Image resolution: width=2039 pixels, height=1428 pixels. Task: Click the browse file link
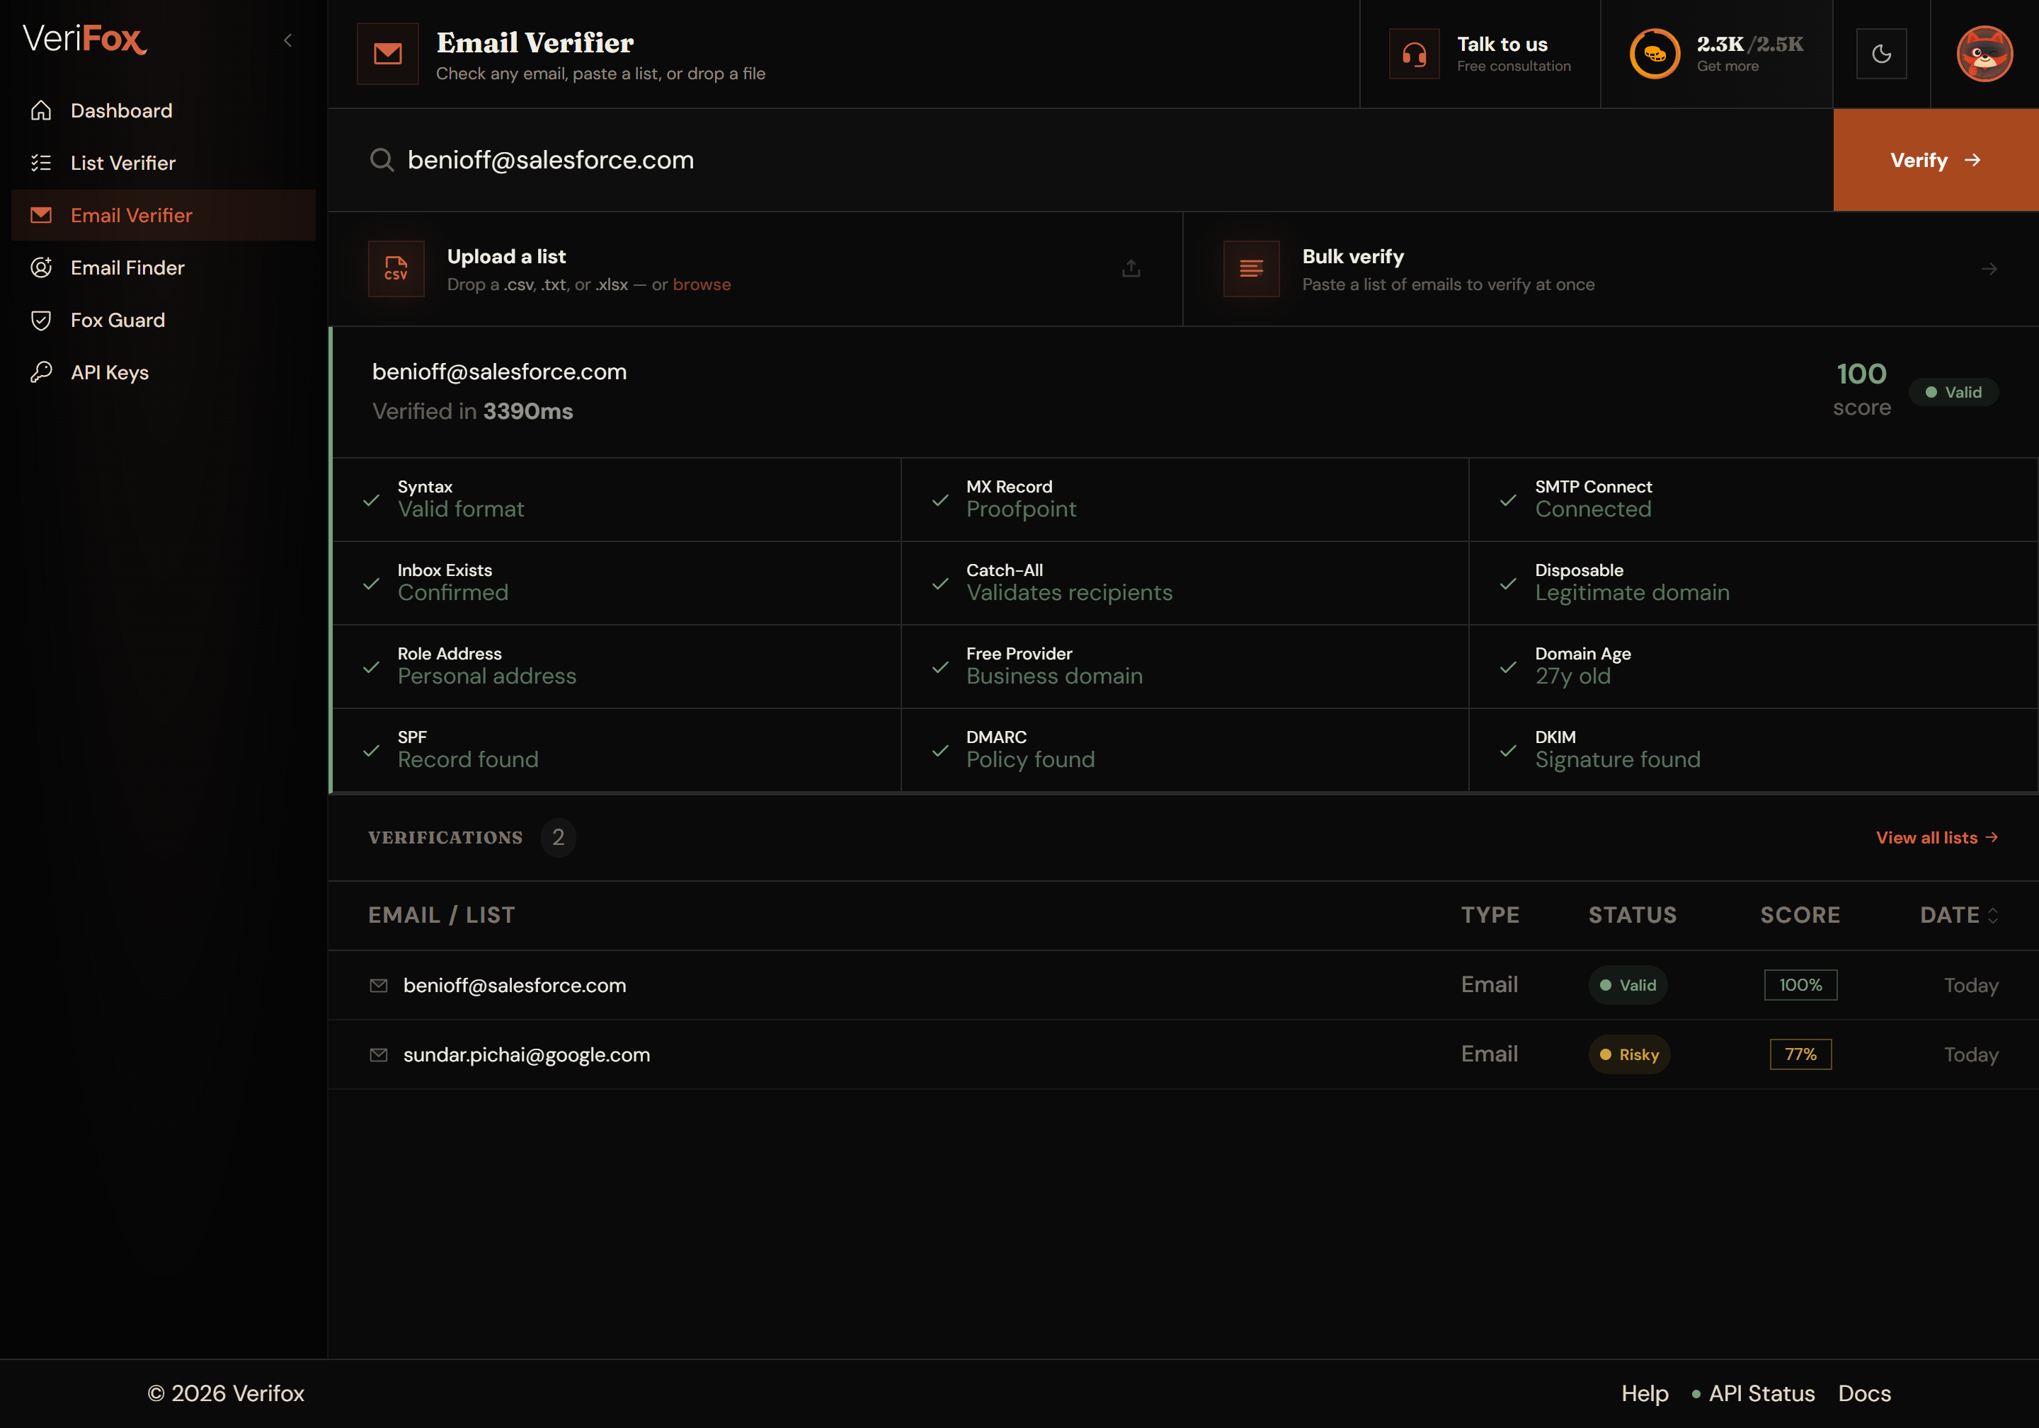[702, 284]
